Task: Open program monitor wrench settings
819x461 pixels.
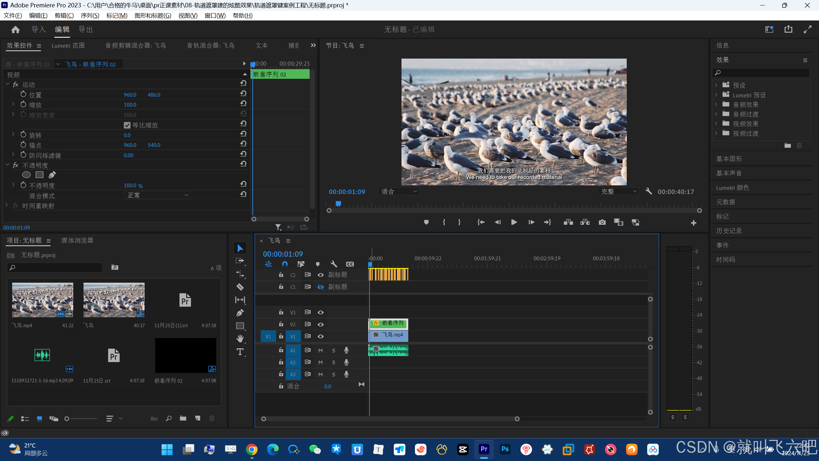Action: coord(648,191)
